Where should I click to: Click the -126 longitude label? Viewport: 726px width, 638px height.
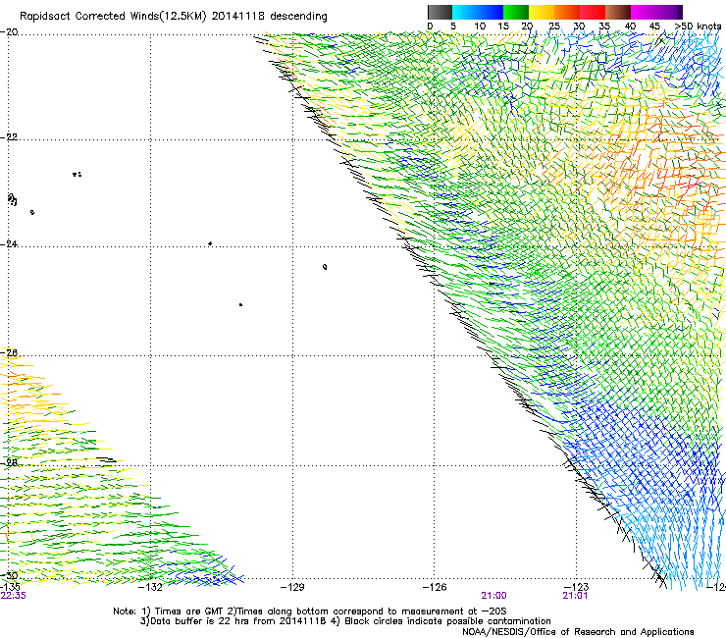point(435,587)
